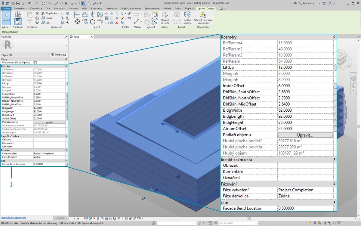
Task: Click the red X delete icon
Action: click(116, 23)
